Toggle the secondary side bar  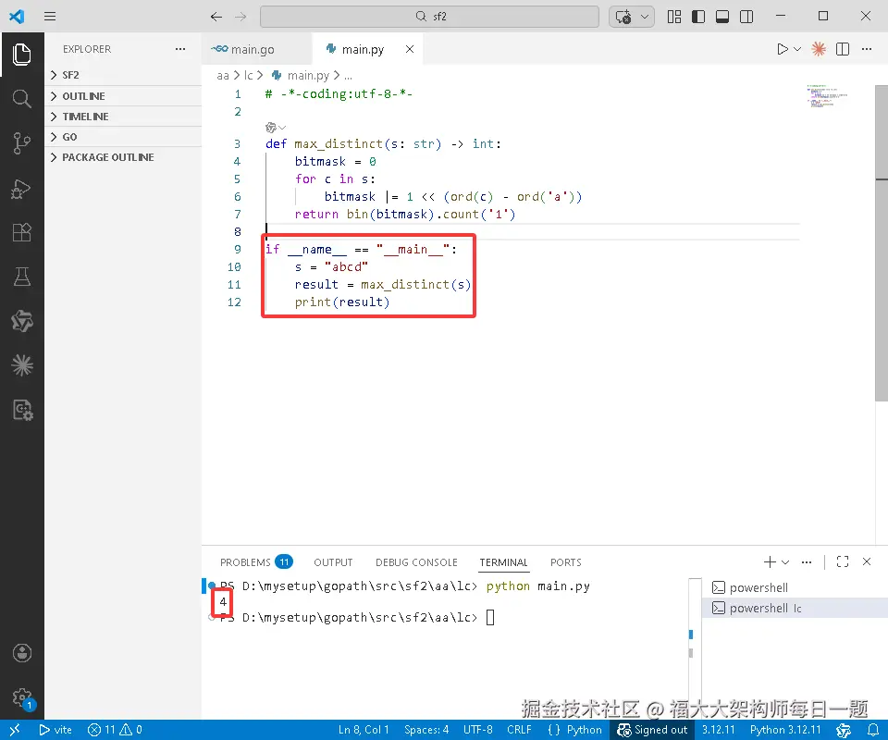click(x=746, y=17)
